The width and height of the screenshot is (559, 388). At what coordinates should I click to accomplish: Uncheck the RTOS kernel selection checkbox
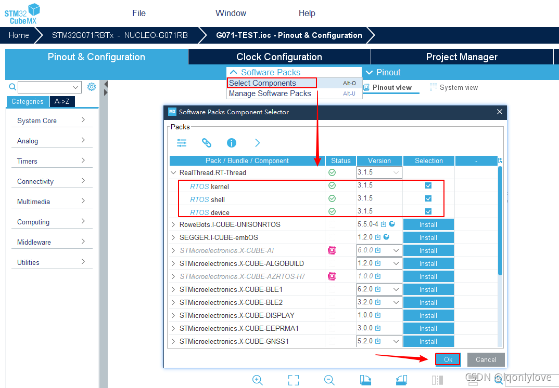[x=428, y=185]
